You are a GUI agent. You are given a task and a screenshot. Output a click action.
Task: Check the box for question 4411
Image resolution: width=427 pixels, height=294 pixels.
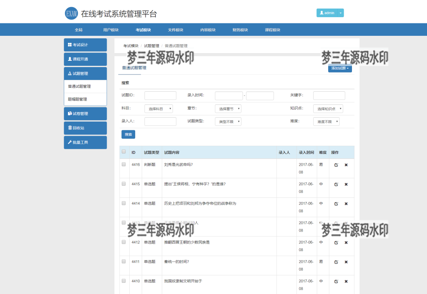tap(123, 262)
